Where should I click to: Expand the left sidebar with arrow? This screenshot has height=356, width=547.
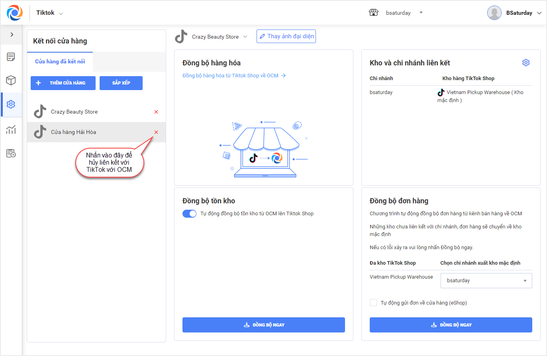(x=12, y=35)
